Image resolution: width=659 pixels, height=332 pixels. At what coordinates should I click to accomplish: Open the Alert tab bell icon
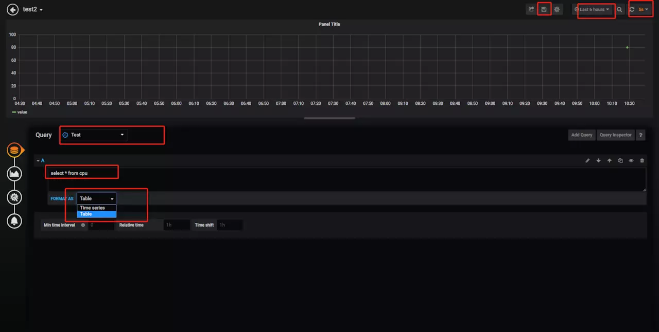[x=14, y=221]
